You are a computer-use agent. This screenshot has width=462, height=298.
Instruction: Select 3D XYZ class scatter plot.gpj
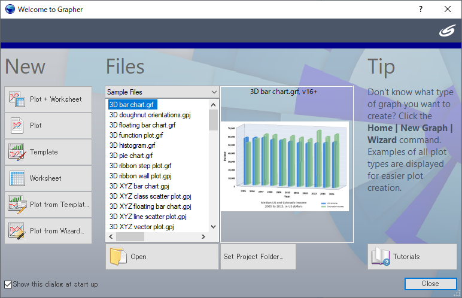pyautogui.click(x=150, y=196)
